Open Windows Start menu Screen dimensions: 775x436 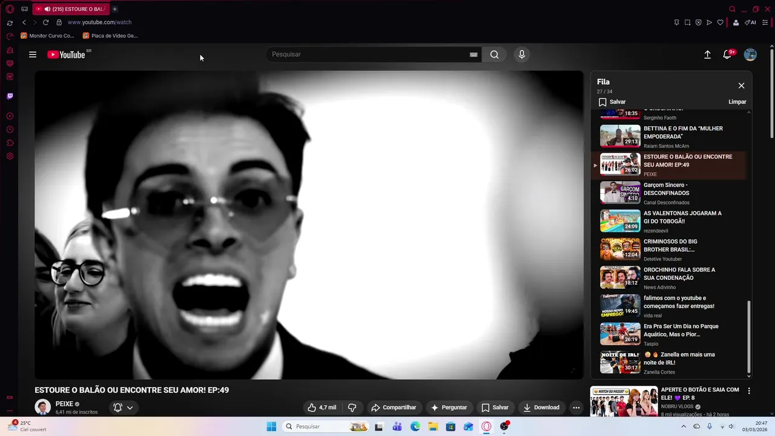tap(271, 426)
